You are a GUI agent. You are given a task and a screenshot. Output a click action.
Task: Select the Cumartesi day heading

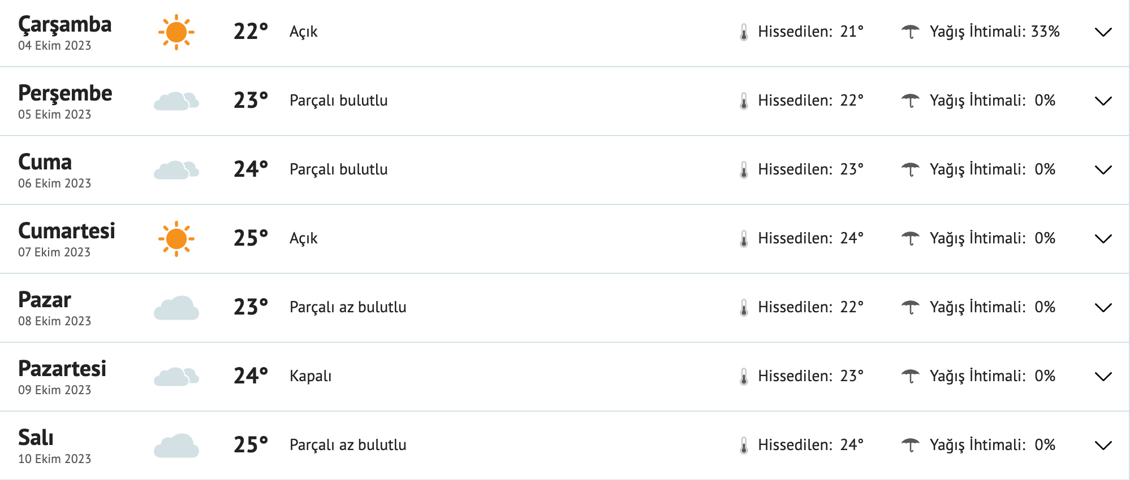pyautogui.click(x=67, y=231)
